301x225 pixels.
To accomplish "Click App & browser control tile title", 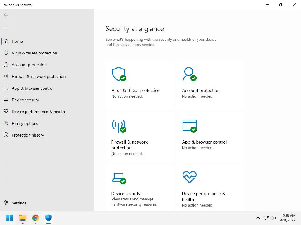I will pyautogui.click(x=204, y=142).
